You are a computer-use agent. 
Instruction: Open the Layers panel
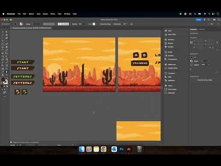169,86
